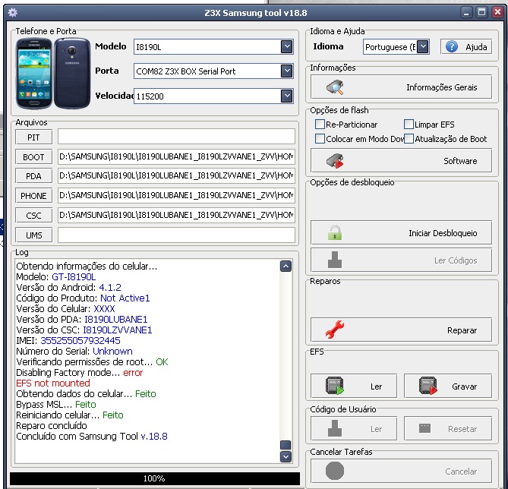Click the grey Ler Códigos icon
The height and width of the screenshot is (489, 508).
(335, 260)
